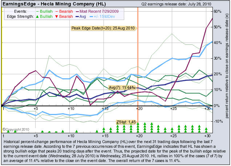
Task: Click the -10% y-axis label
Action: click(x=218, y=121)
